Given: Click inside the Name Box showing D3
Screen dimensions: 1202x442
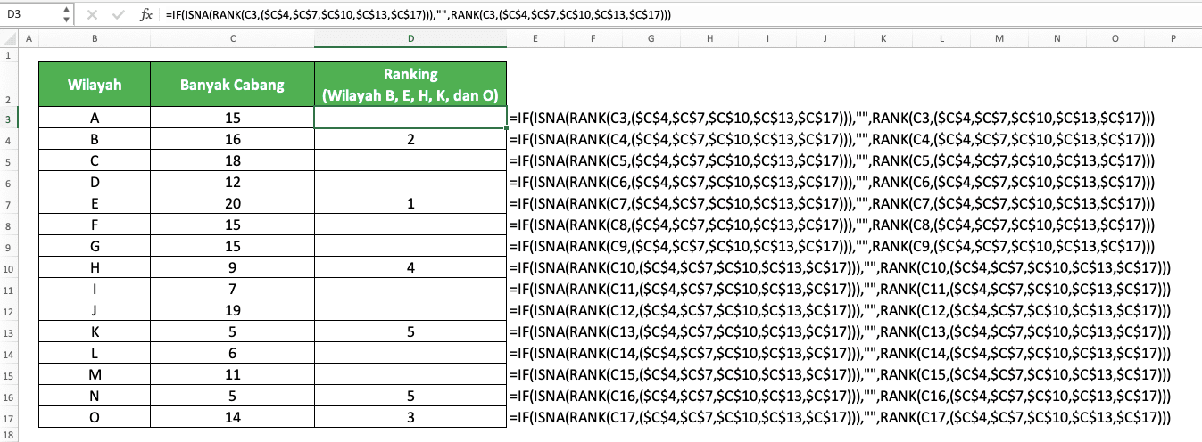Looking at the screenshot, I should click(30, 14).
